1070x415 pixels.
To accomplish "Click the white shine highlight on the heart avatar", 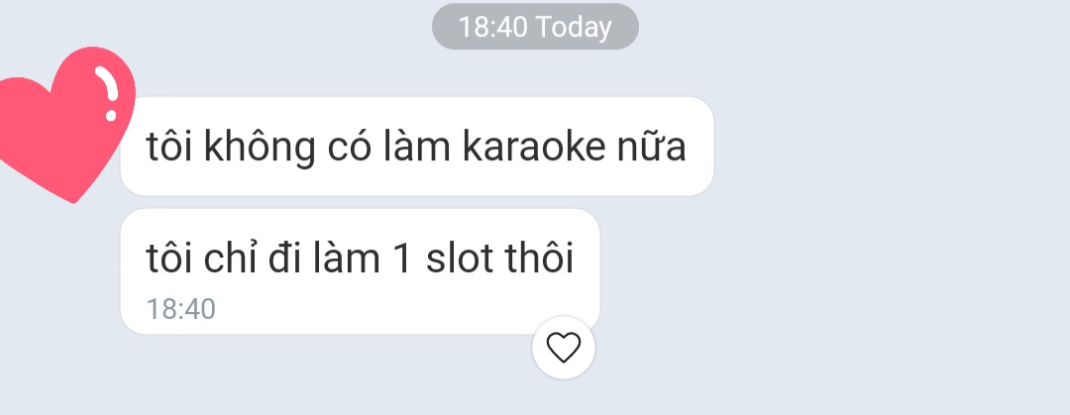I will pyautogui.click(x=108, y=93).
